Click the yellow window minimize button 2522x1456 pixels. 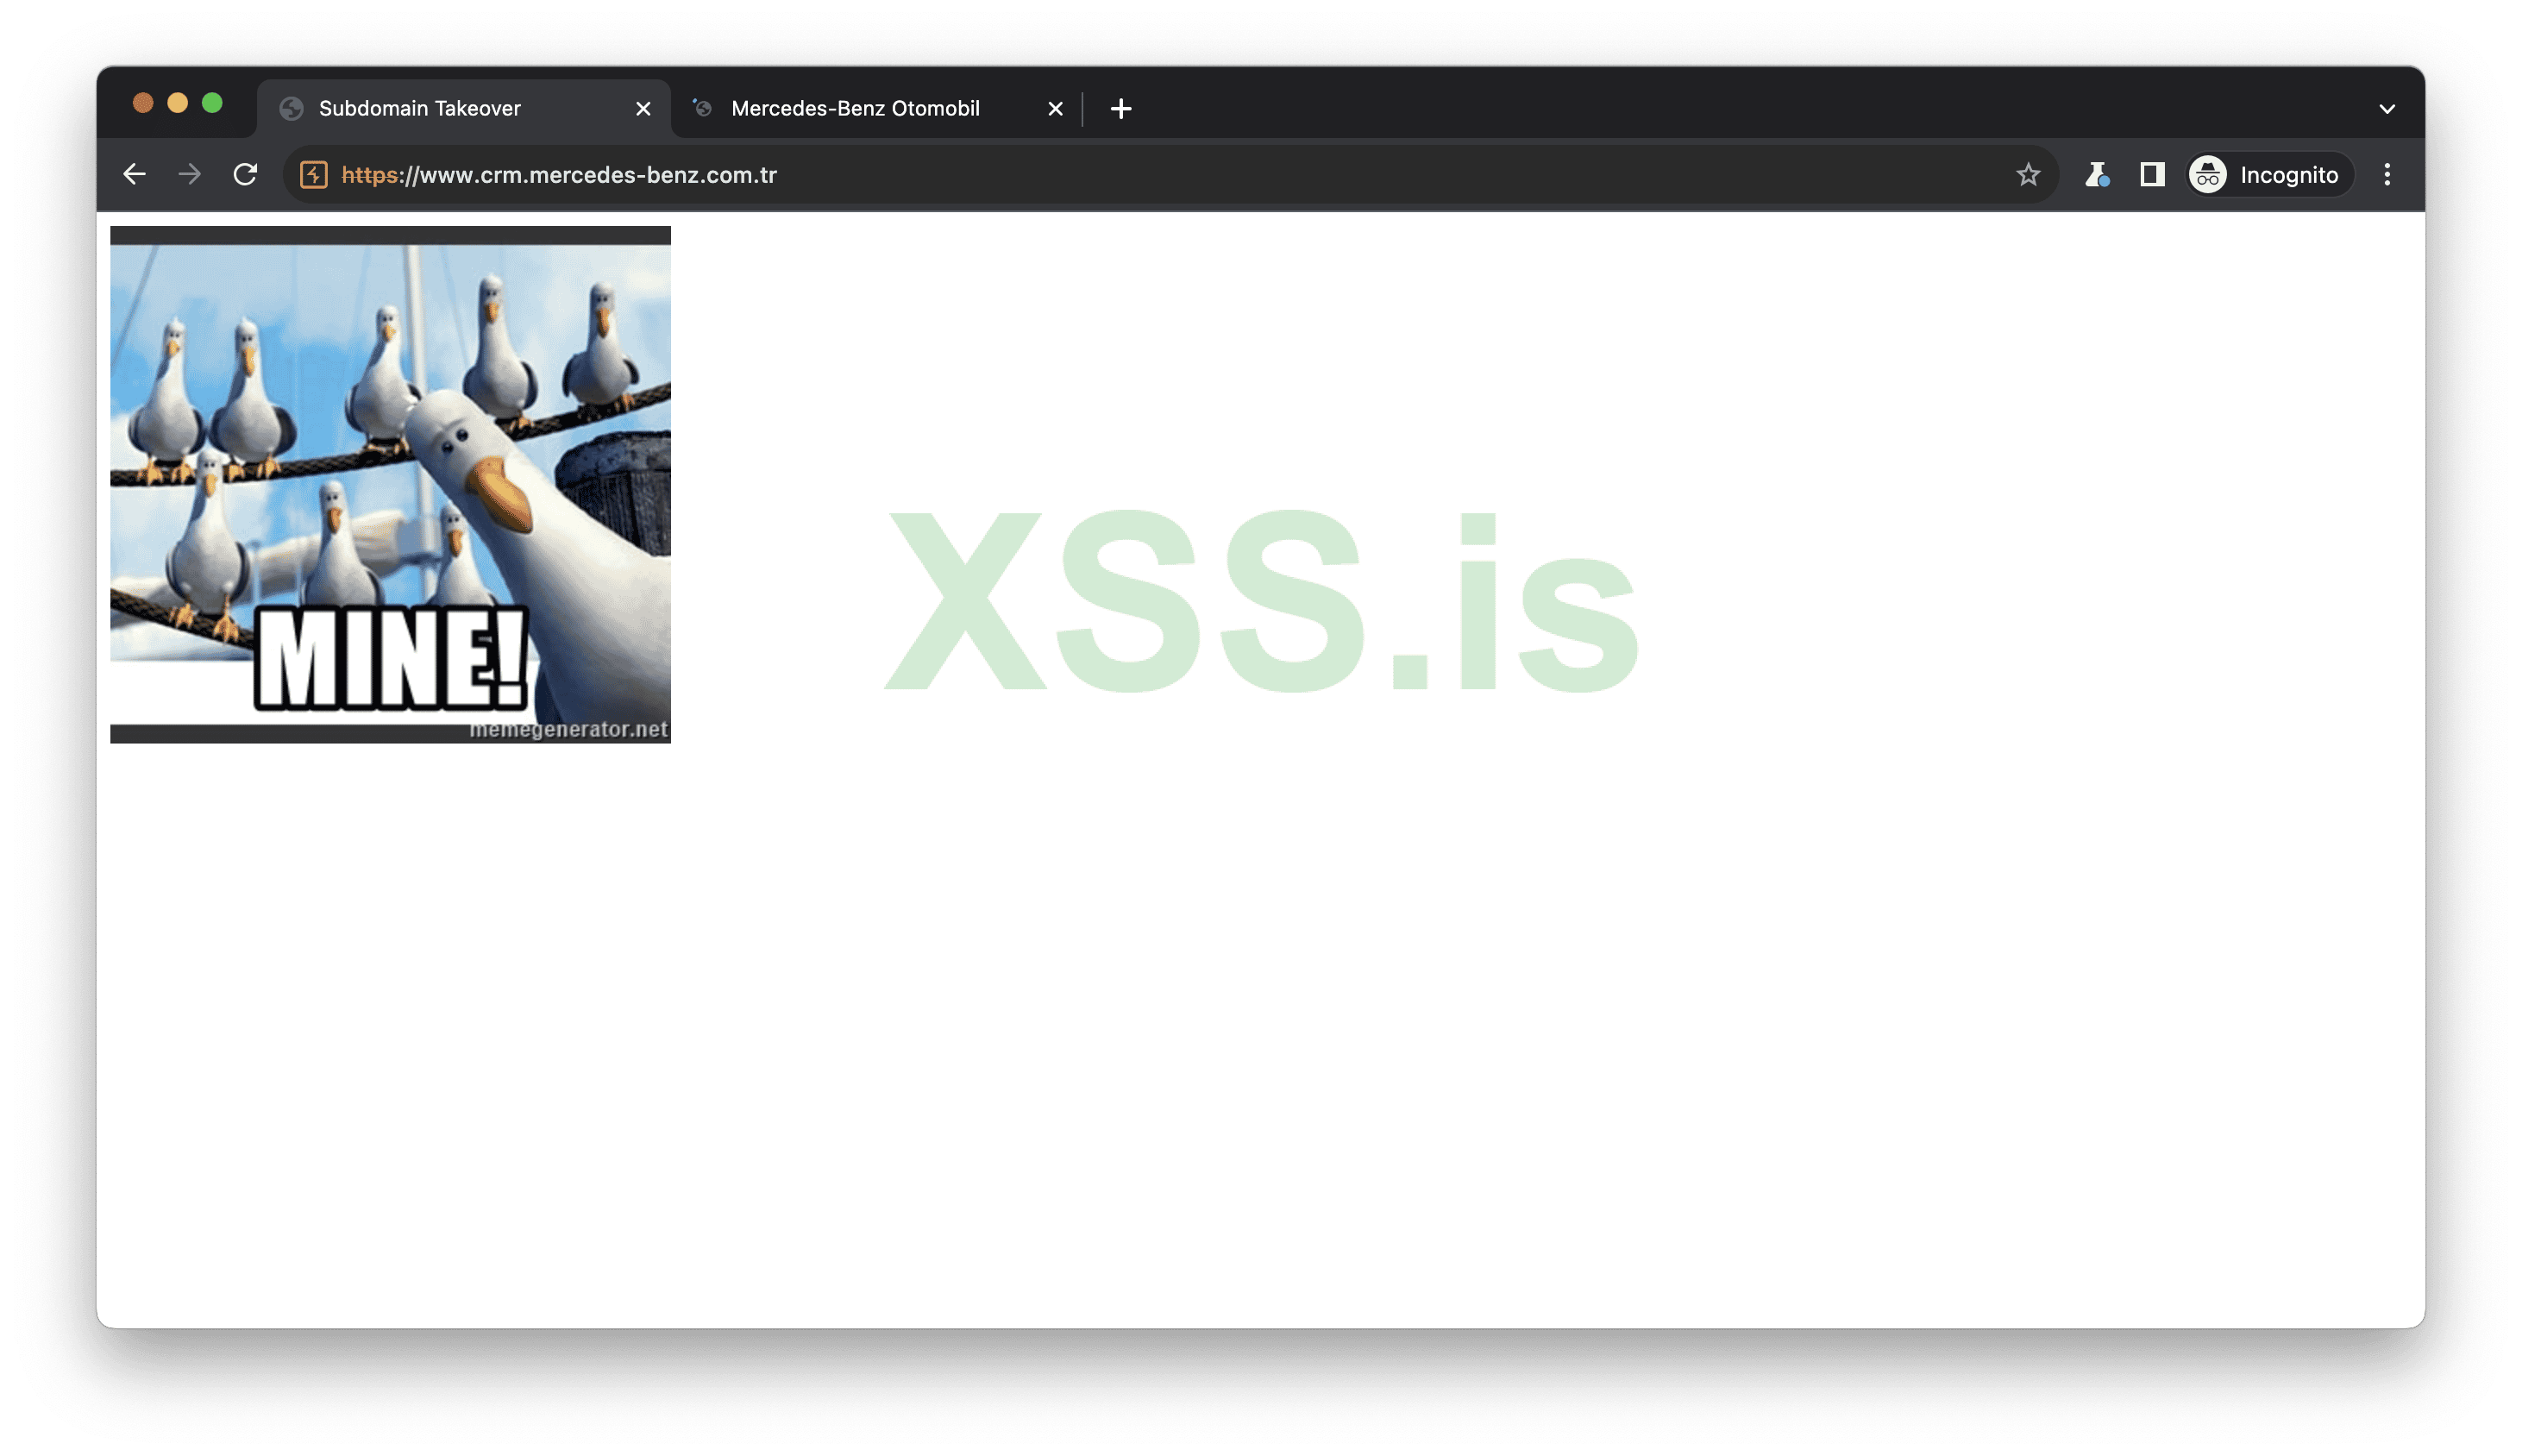click(177, 103)
